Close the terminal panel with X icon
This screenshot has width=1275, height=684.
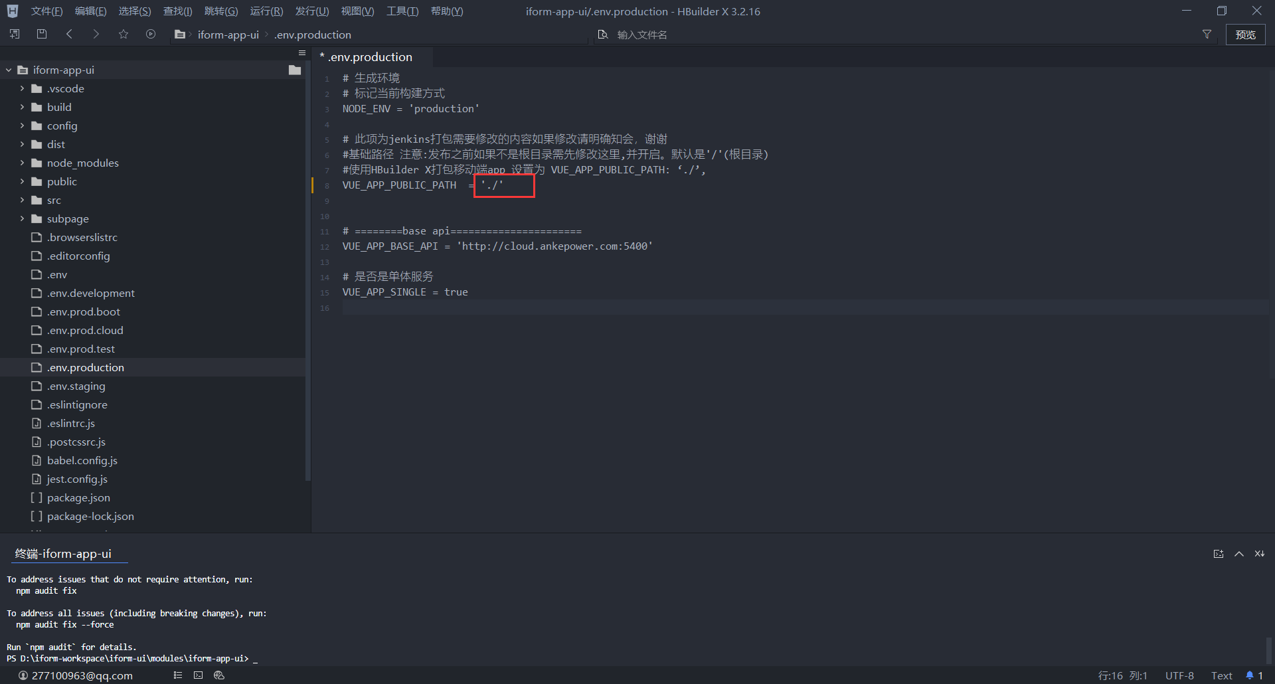pos(1259,554)
